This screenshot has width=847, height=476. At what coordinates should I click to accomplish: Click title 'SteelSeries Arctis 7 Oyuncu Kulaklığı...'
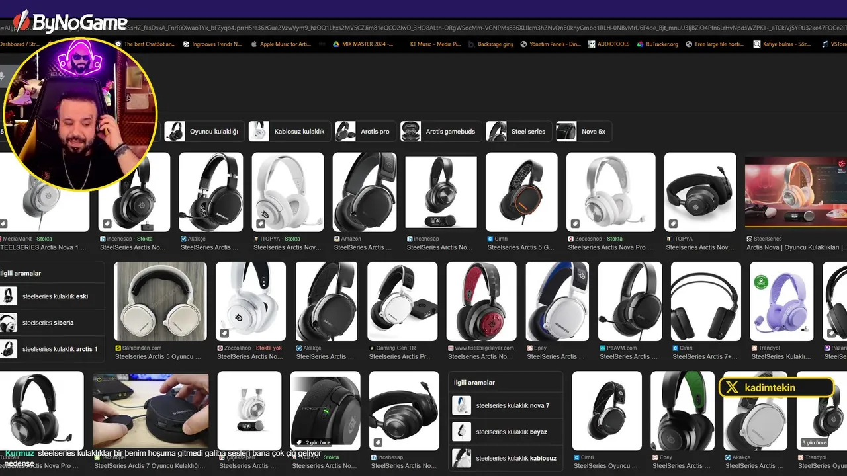(x=150, y=465)
